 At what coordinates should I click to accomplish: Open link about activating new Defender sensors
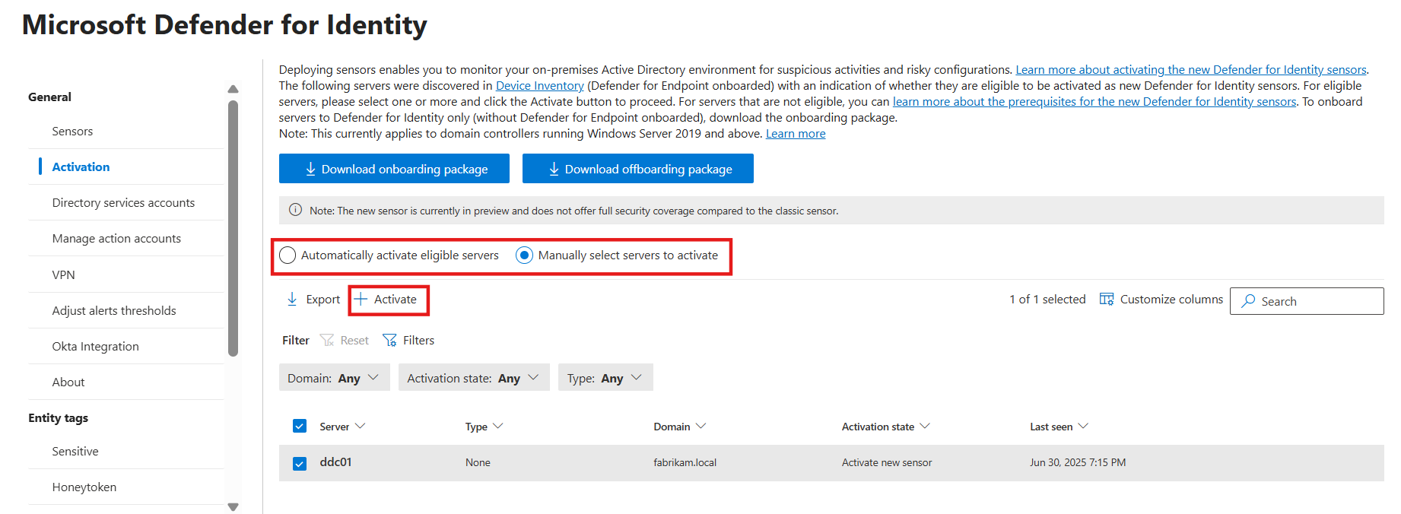(1191, 70)
